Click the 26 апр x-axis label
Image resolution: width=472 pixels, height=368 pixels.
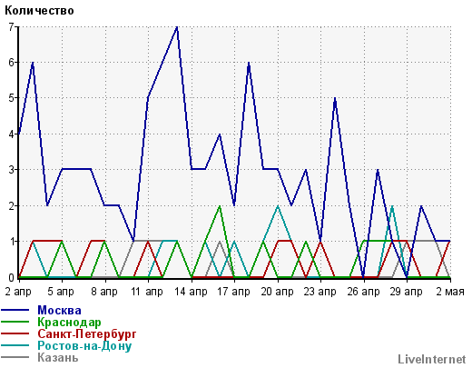[363, 292]
